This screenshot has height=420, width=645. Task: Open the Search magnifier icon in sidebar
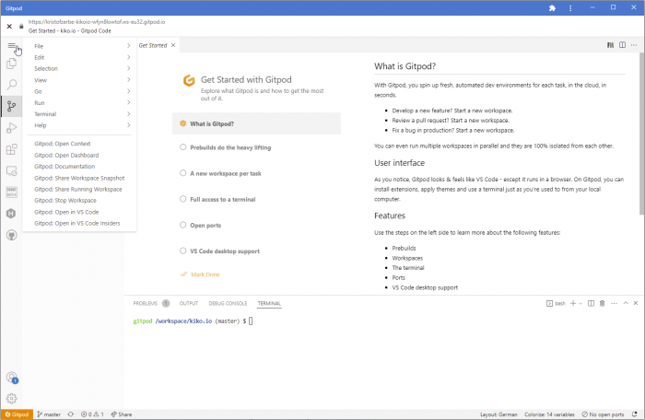pos(11,85)
